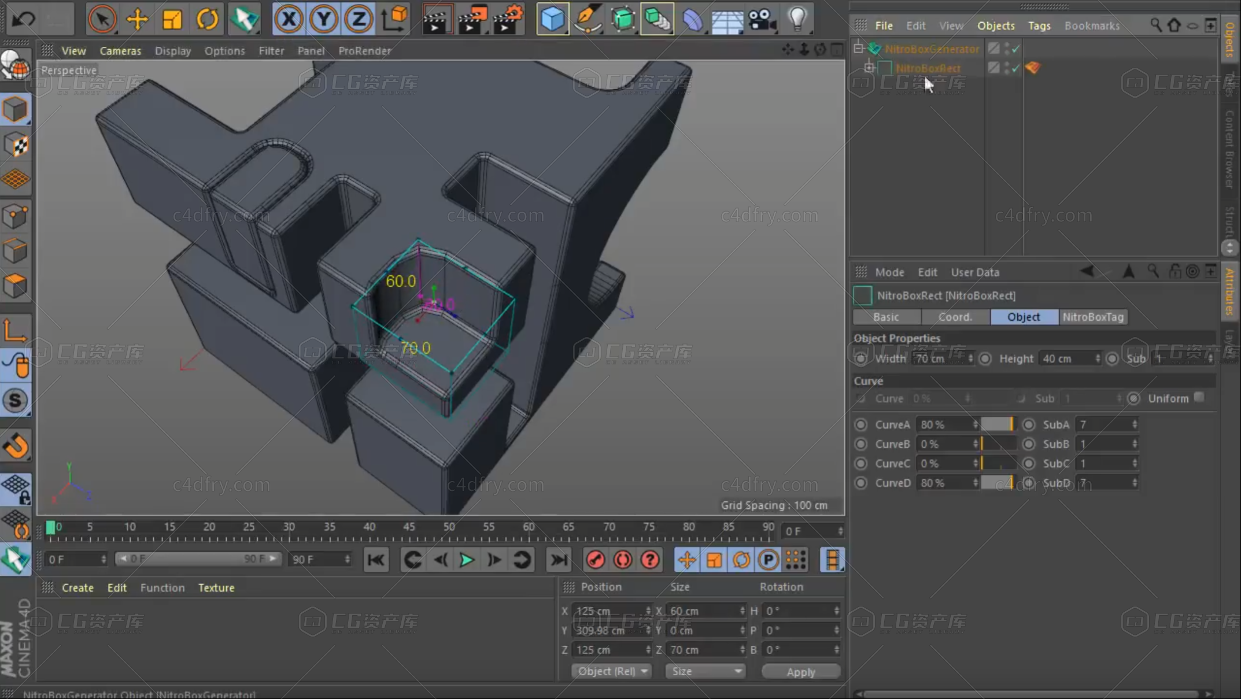Click the Apply button
This screenshot has height=699, width=1241.
pos(800,672)
